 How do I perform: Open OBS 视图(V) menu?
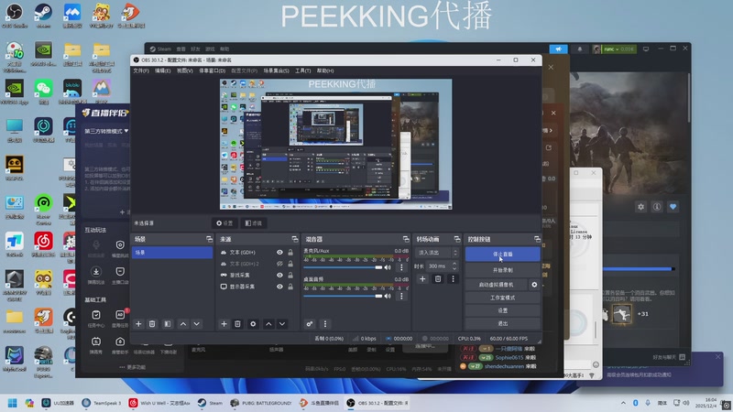pyautogui.click(x=185, y=71)
